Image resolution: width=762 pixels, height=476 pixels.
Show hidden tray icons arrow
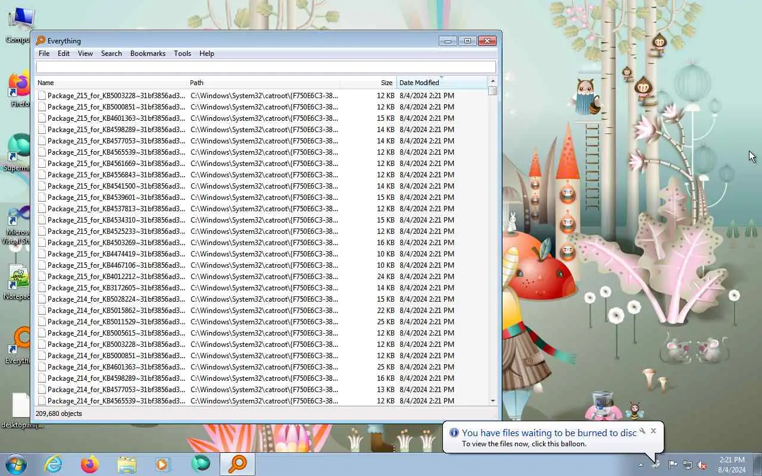tap(641, 465)
